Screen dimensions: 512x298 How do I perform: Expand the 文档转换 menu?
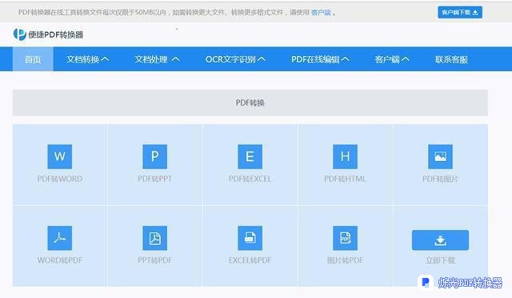pos(87,59)
